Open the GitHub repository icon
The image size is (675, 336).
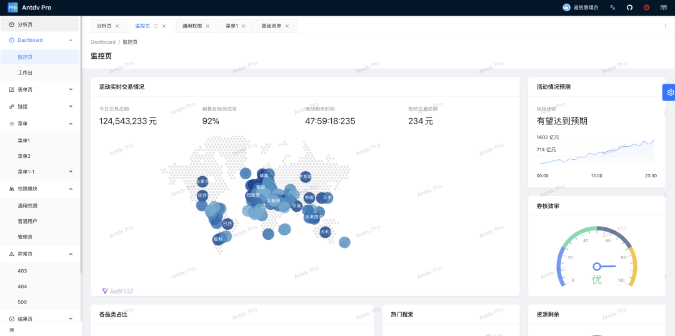pos(630,7)
